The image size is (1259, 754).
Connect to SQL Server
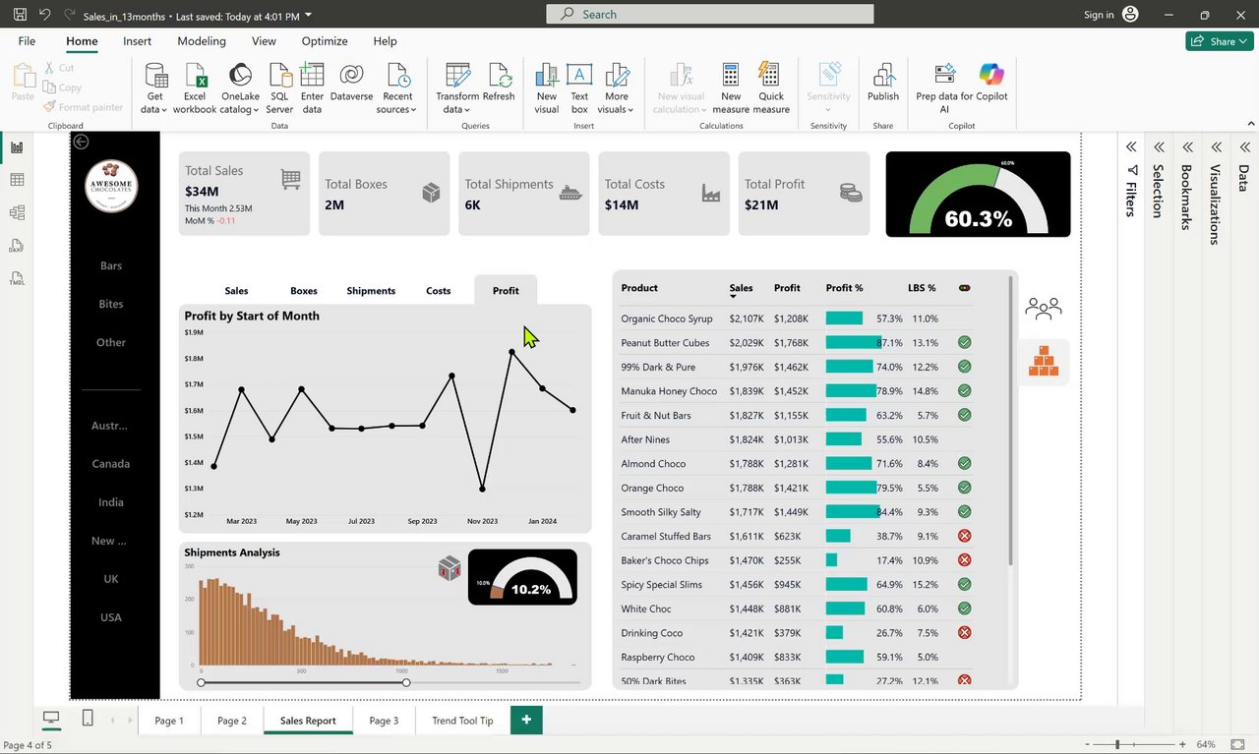[x=279, y=88]
